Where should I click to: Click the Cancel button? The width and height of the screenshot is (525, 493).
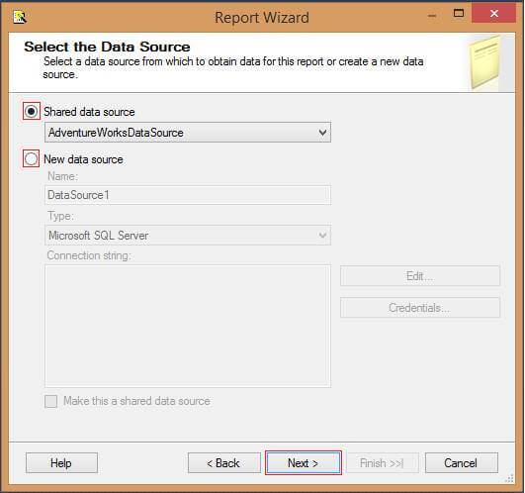[462, 463]
